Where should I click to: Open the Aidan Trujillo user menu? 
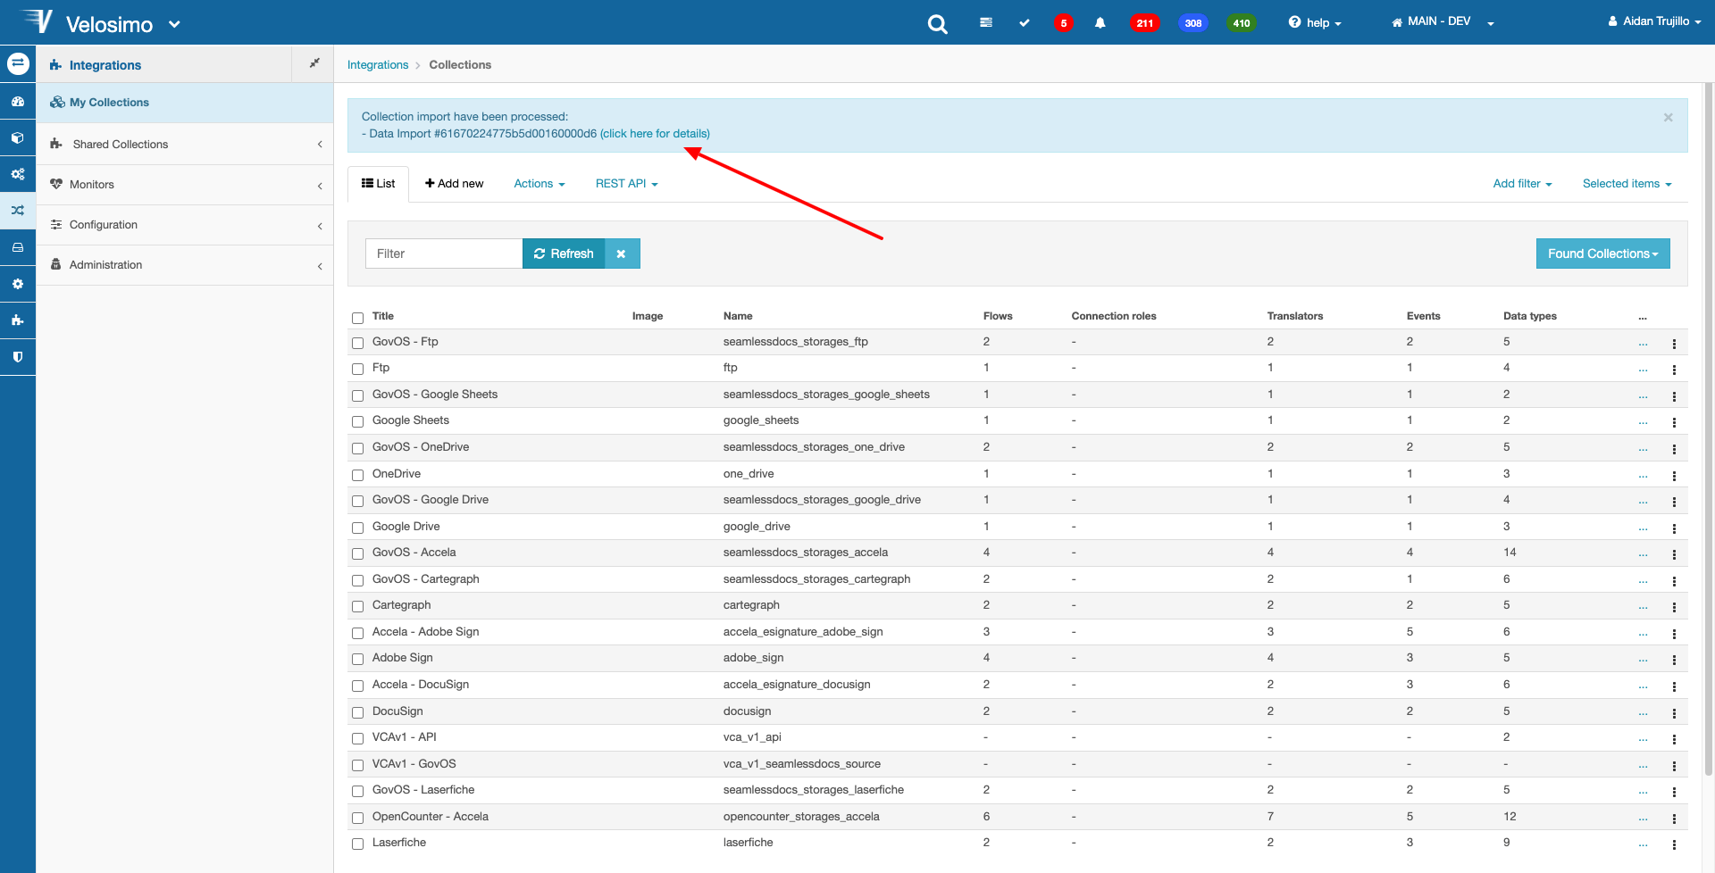(1655, 21)
